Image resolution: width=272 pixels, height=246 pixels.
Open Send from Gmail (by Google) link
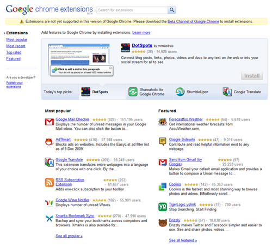[186, 162]
